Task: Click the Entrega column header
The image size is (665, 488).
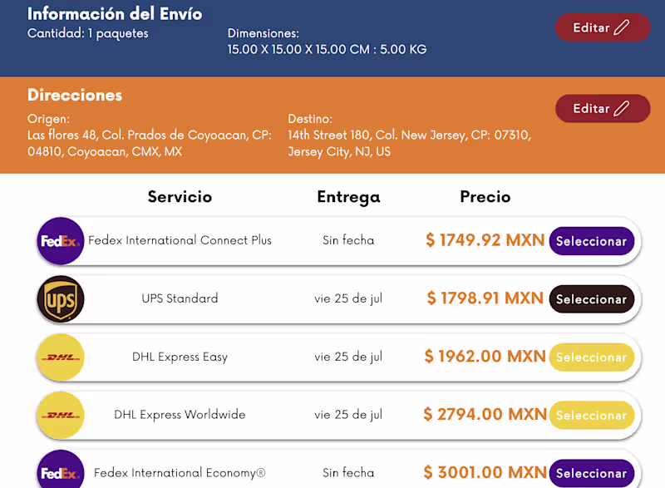Action: 348,197
